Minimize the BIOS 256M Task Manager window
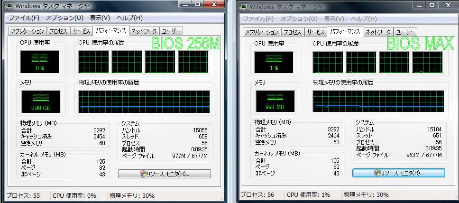Screen dimensions: 459x203 pyautogui.click(x=185, y=4)
